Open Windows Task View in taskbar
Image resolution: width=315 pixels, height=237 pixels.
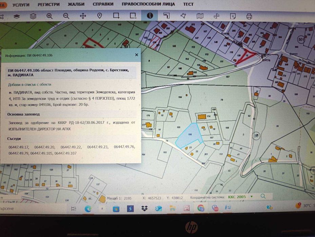pyautogui.click(x=74, y=209)
